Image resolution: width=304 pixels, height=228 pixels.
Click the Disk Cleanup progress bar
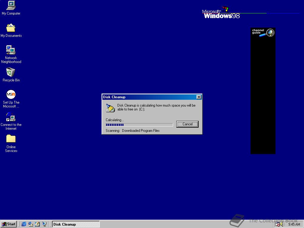coord(139,125)
